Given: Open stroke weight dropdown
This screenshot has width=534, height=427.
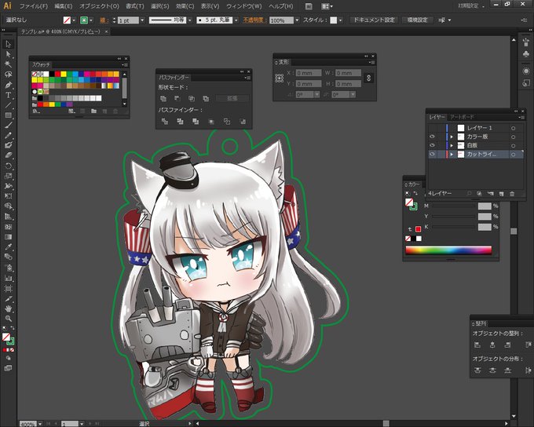Looking at the screenshot, I should pyautogui.click(x=142, y=20).
